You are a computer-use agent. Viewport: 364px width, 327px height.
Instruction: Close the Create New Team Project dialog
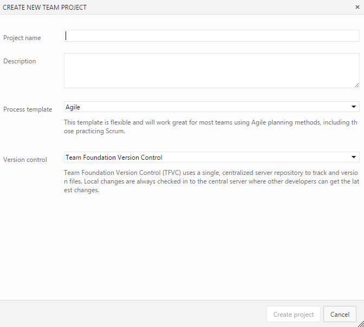click(x=356, y=8)
